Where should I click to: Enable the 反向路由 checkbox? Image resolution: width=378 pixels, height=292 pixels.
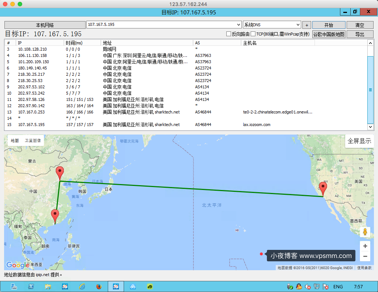coord(228,34)
